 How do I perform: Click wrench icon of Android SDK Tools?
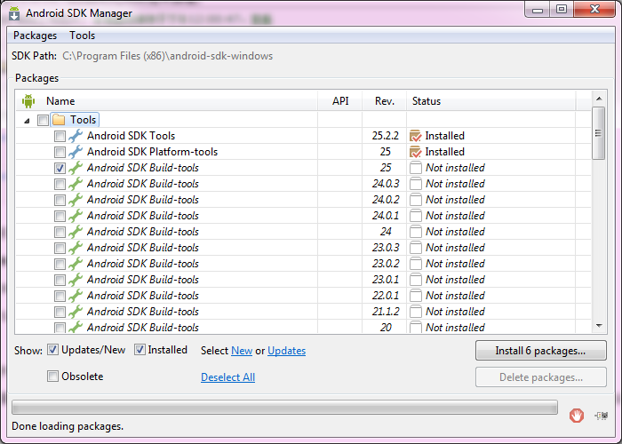76,136
